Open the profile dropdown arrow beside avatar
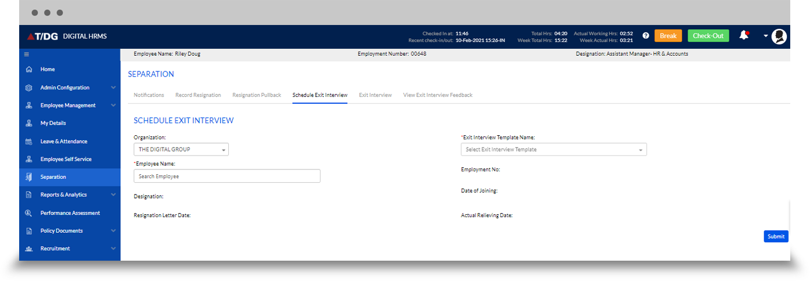 766,36
